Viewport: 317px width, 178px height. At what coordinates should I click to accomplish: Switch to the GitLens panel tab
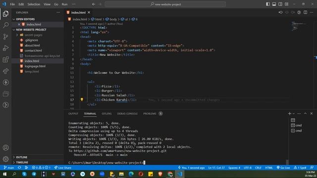click(106, 114)
